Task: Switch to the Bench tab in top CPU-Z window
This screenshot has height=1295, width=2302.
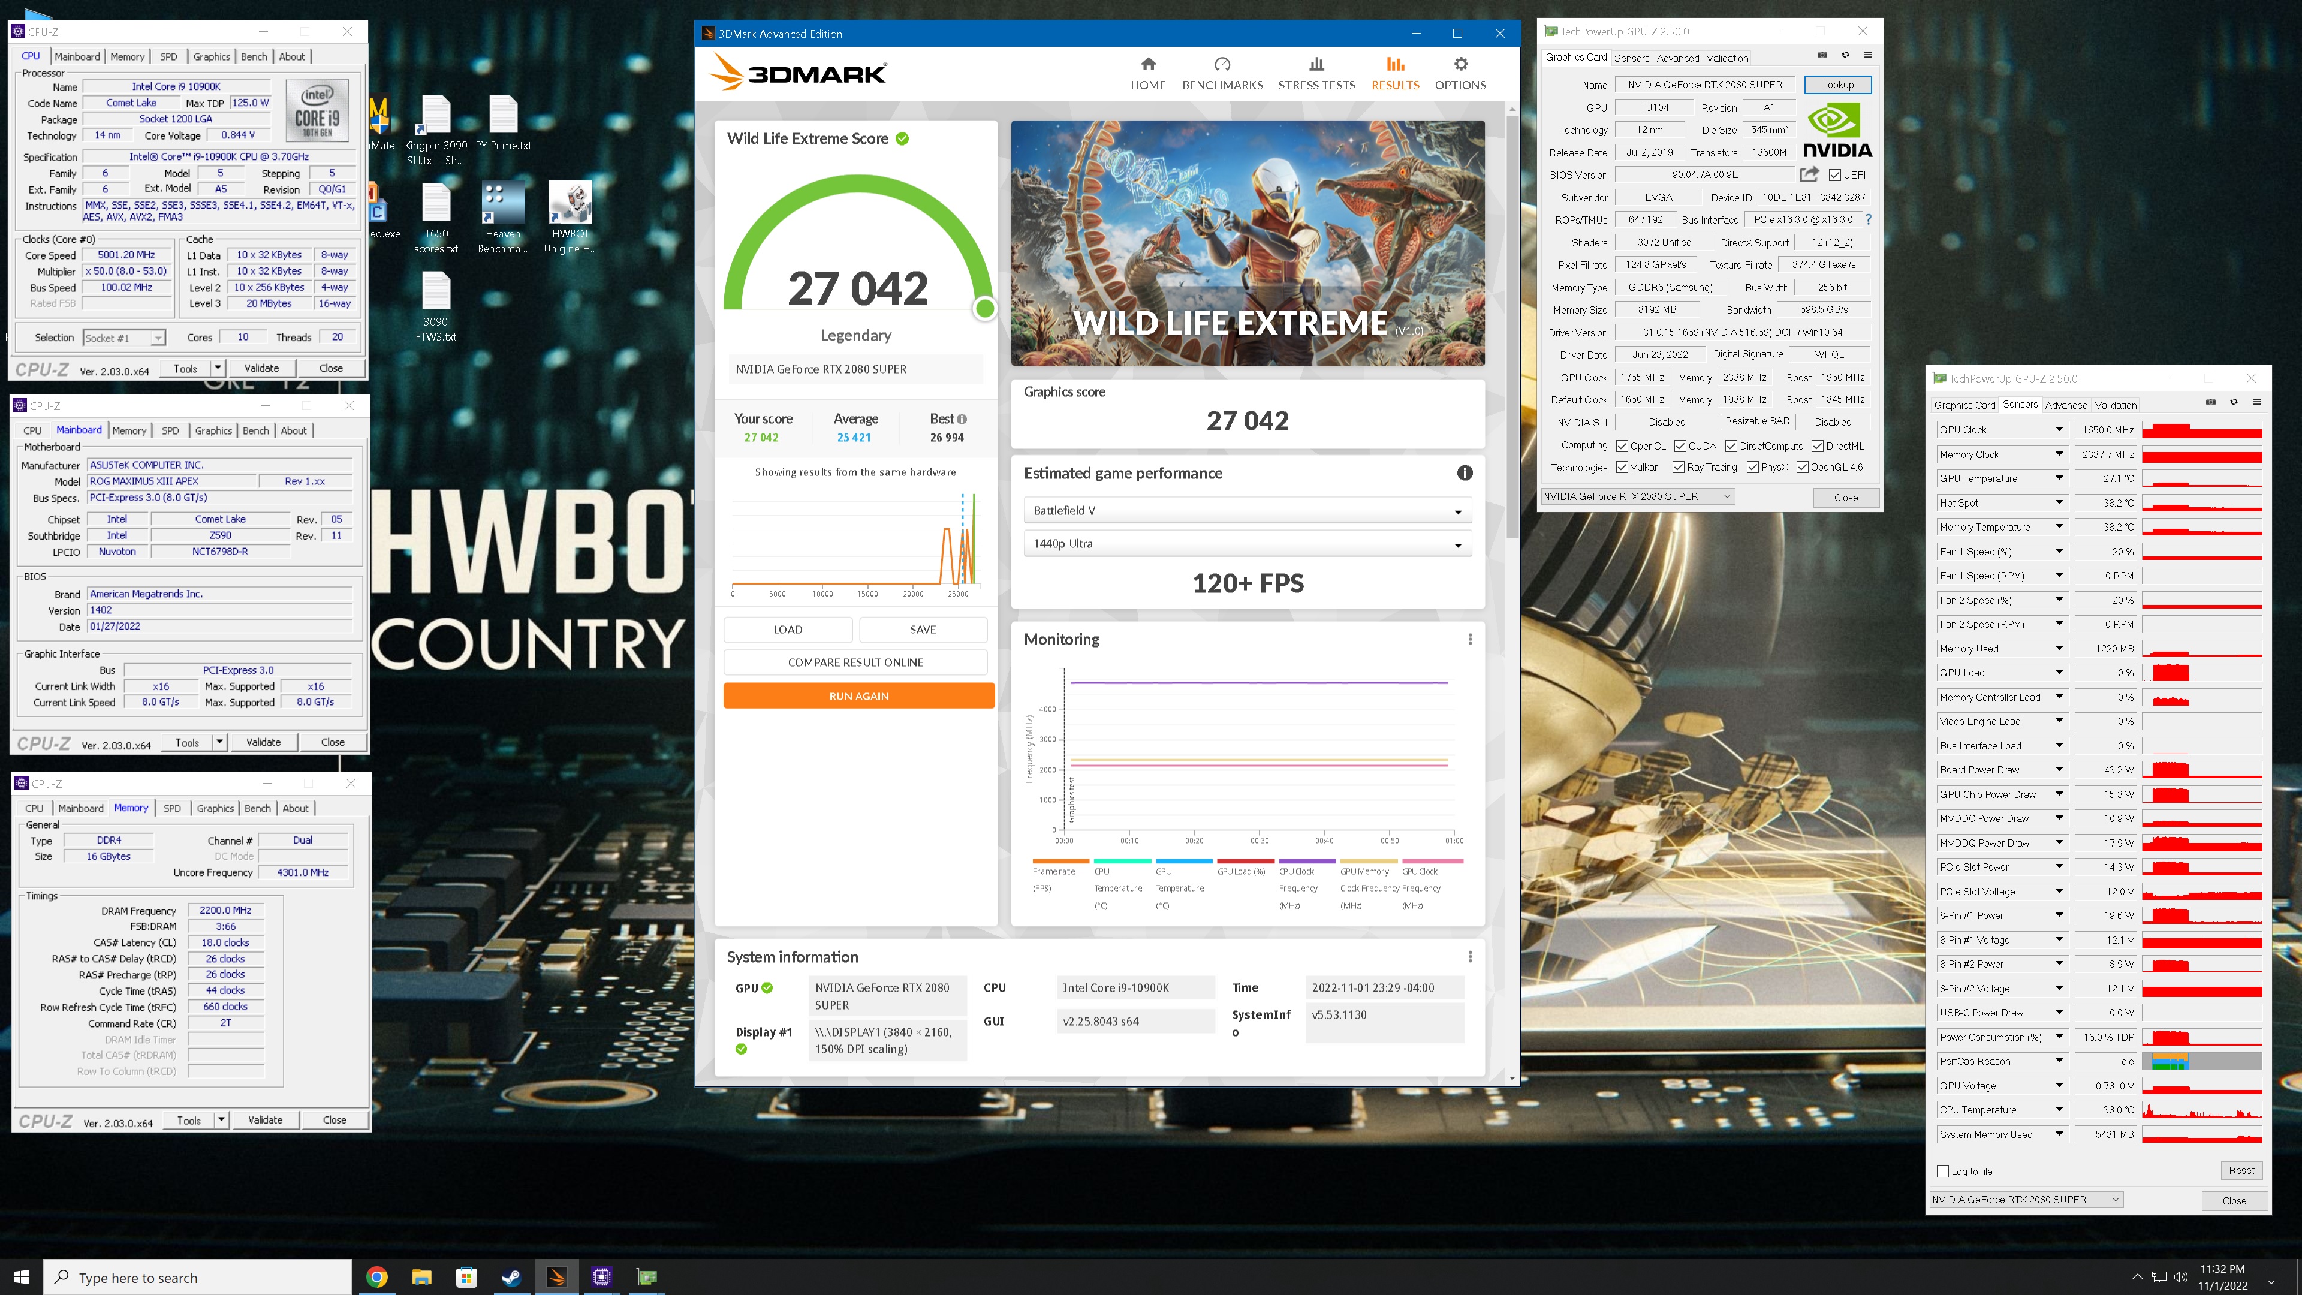Action: coord(254,56)
